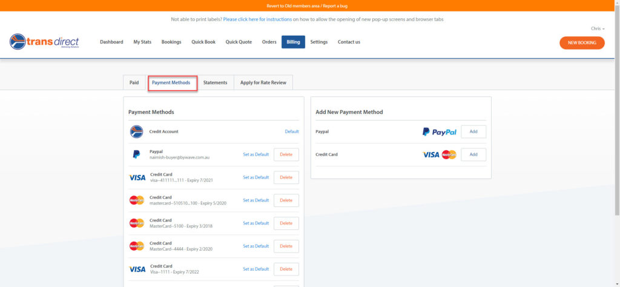
Task: Click the NEW BOOKING button
Action: pyautogui.click(x=582, y=43)
